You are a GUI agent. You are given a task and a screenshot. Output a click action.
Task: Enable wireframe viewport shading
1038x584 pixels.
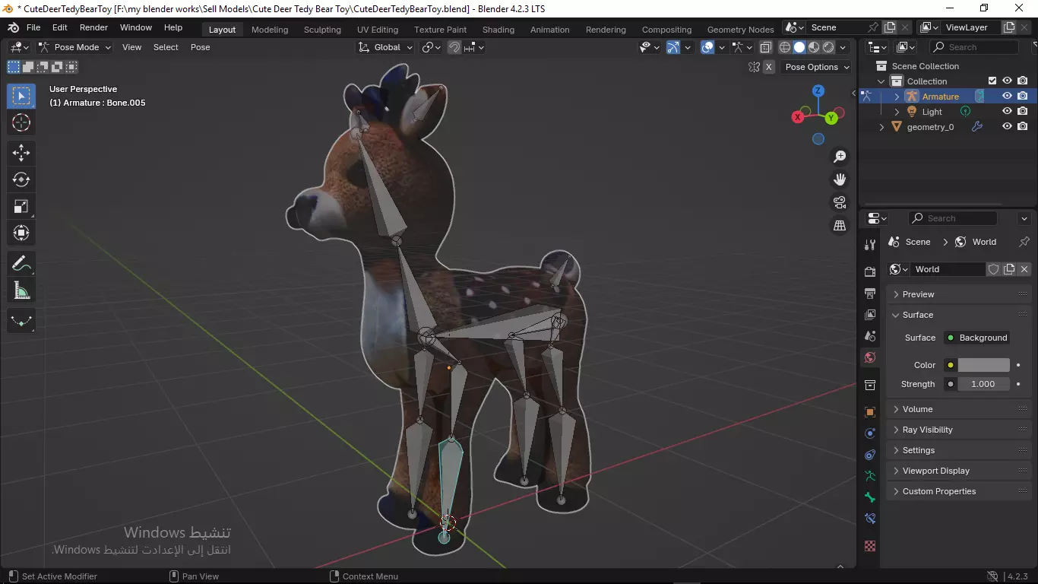pyautogui.click(x=785, y=47)
